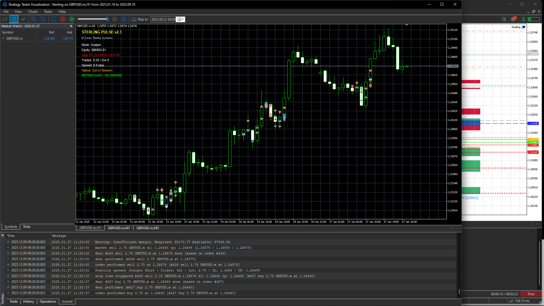Adjust the visualization speed slider

[x=107, y=19]
